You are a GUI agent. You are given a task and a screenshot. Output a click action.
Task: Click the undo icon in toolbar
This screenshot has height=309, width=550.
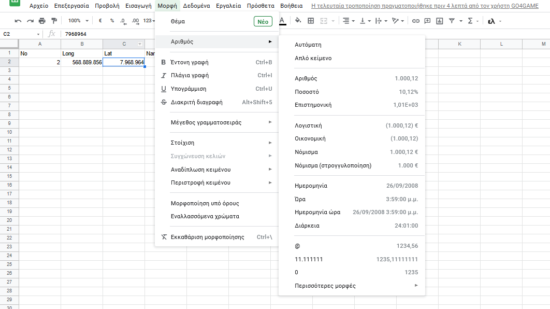(x=18, y=21)
